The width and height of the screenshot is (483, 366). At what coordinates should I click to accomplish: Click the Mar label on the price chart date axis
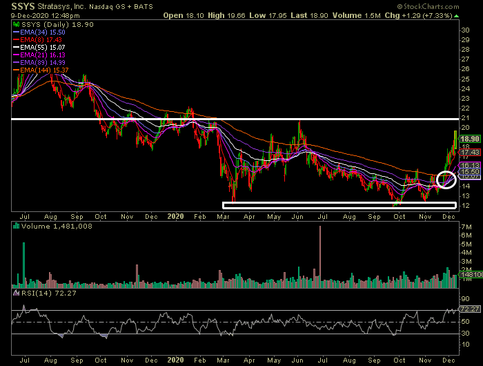point(223,217)
